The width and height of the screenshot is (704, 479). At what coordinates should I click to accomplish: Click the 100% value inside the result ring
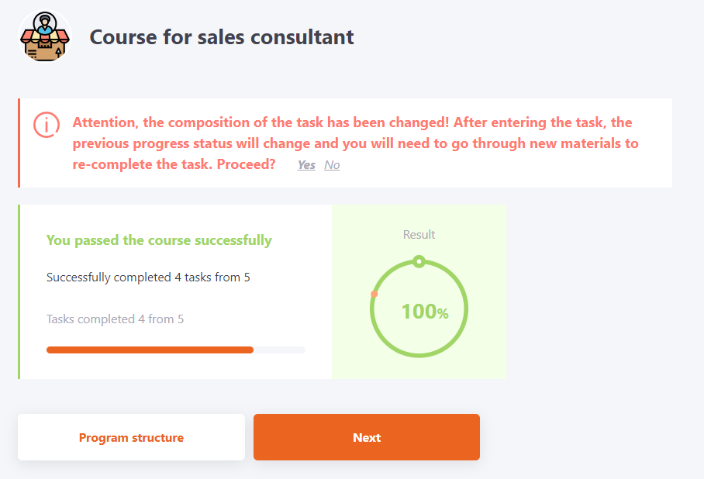tap(423, 312)
